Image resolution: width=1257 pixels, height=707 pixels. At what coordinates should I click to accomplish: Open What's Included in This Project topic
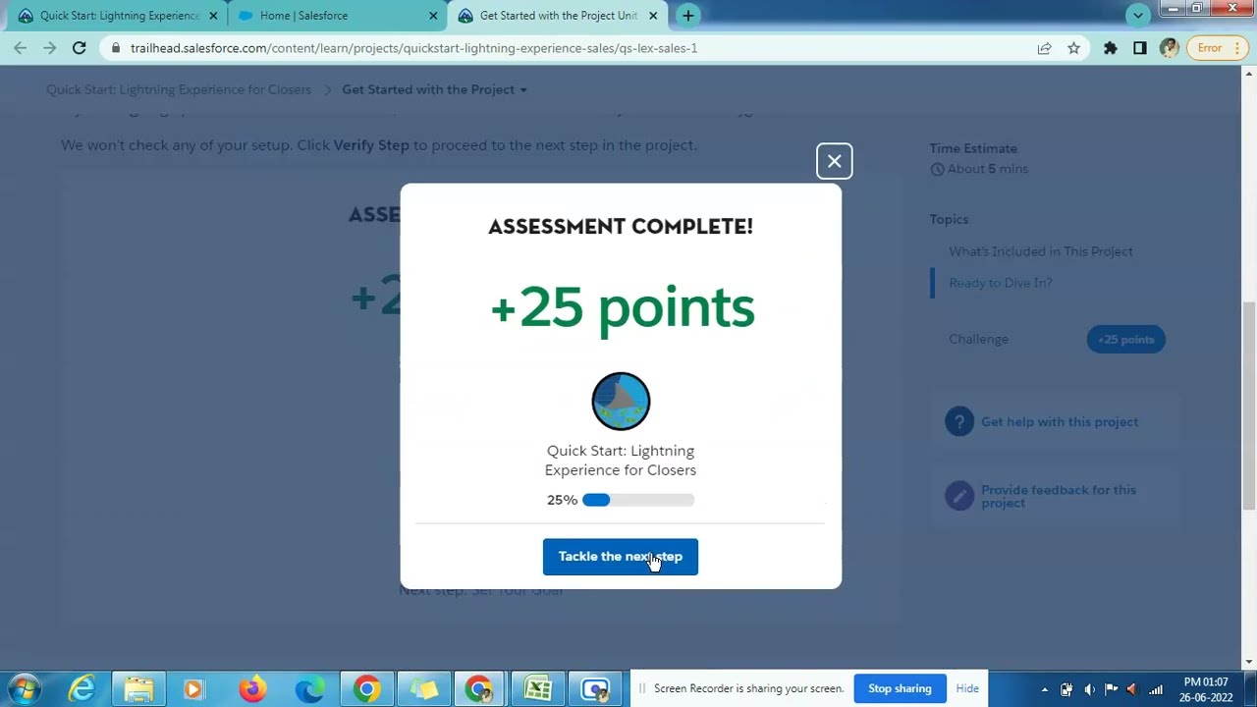pyautogui.click(x=1041, y=251)
